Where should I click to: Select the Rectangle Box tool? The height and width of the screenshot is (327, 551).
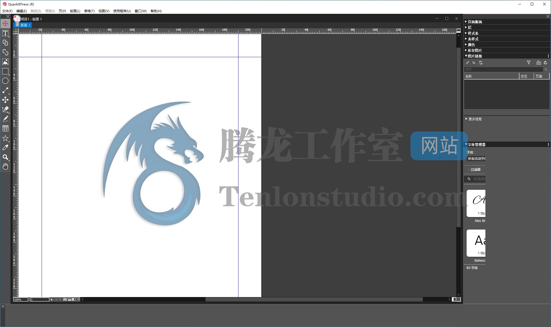tap(5, 71)
